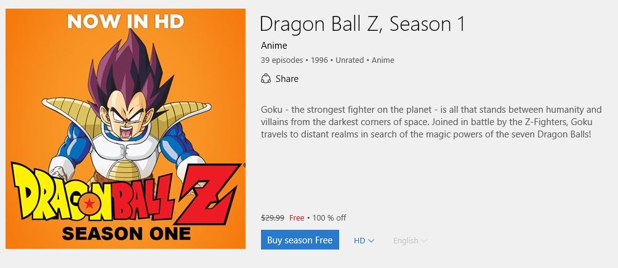Click the Anime genre tag in metadata row
618x268 pixels.
point(383,60)
